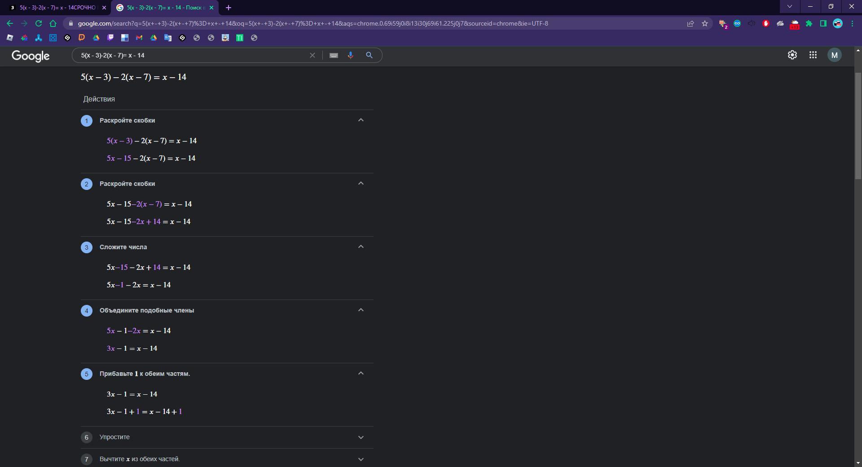This screenshot has width=862, height=467.
Task: Clear the search query with the X
Action: [312, 55]
